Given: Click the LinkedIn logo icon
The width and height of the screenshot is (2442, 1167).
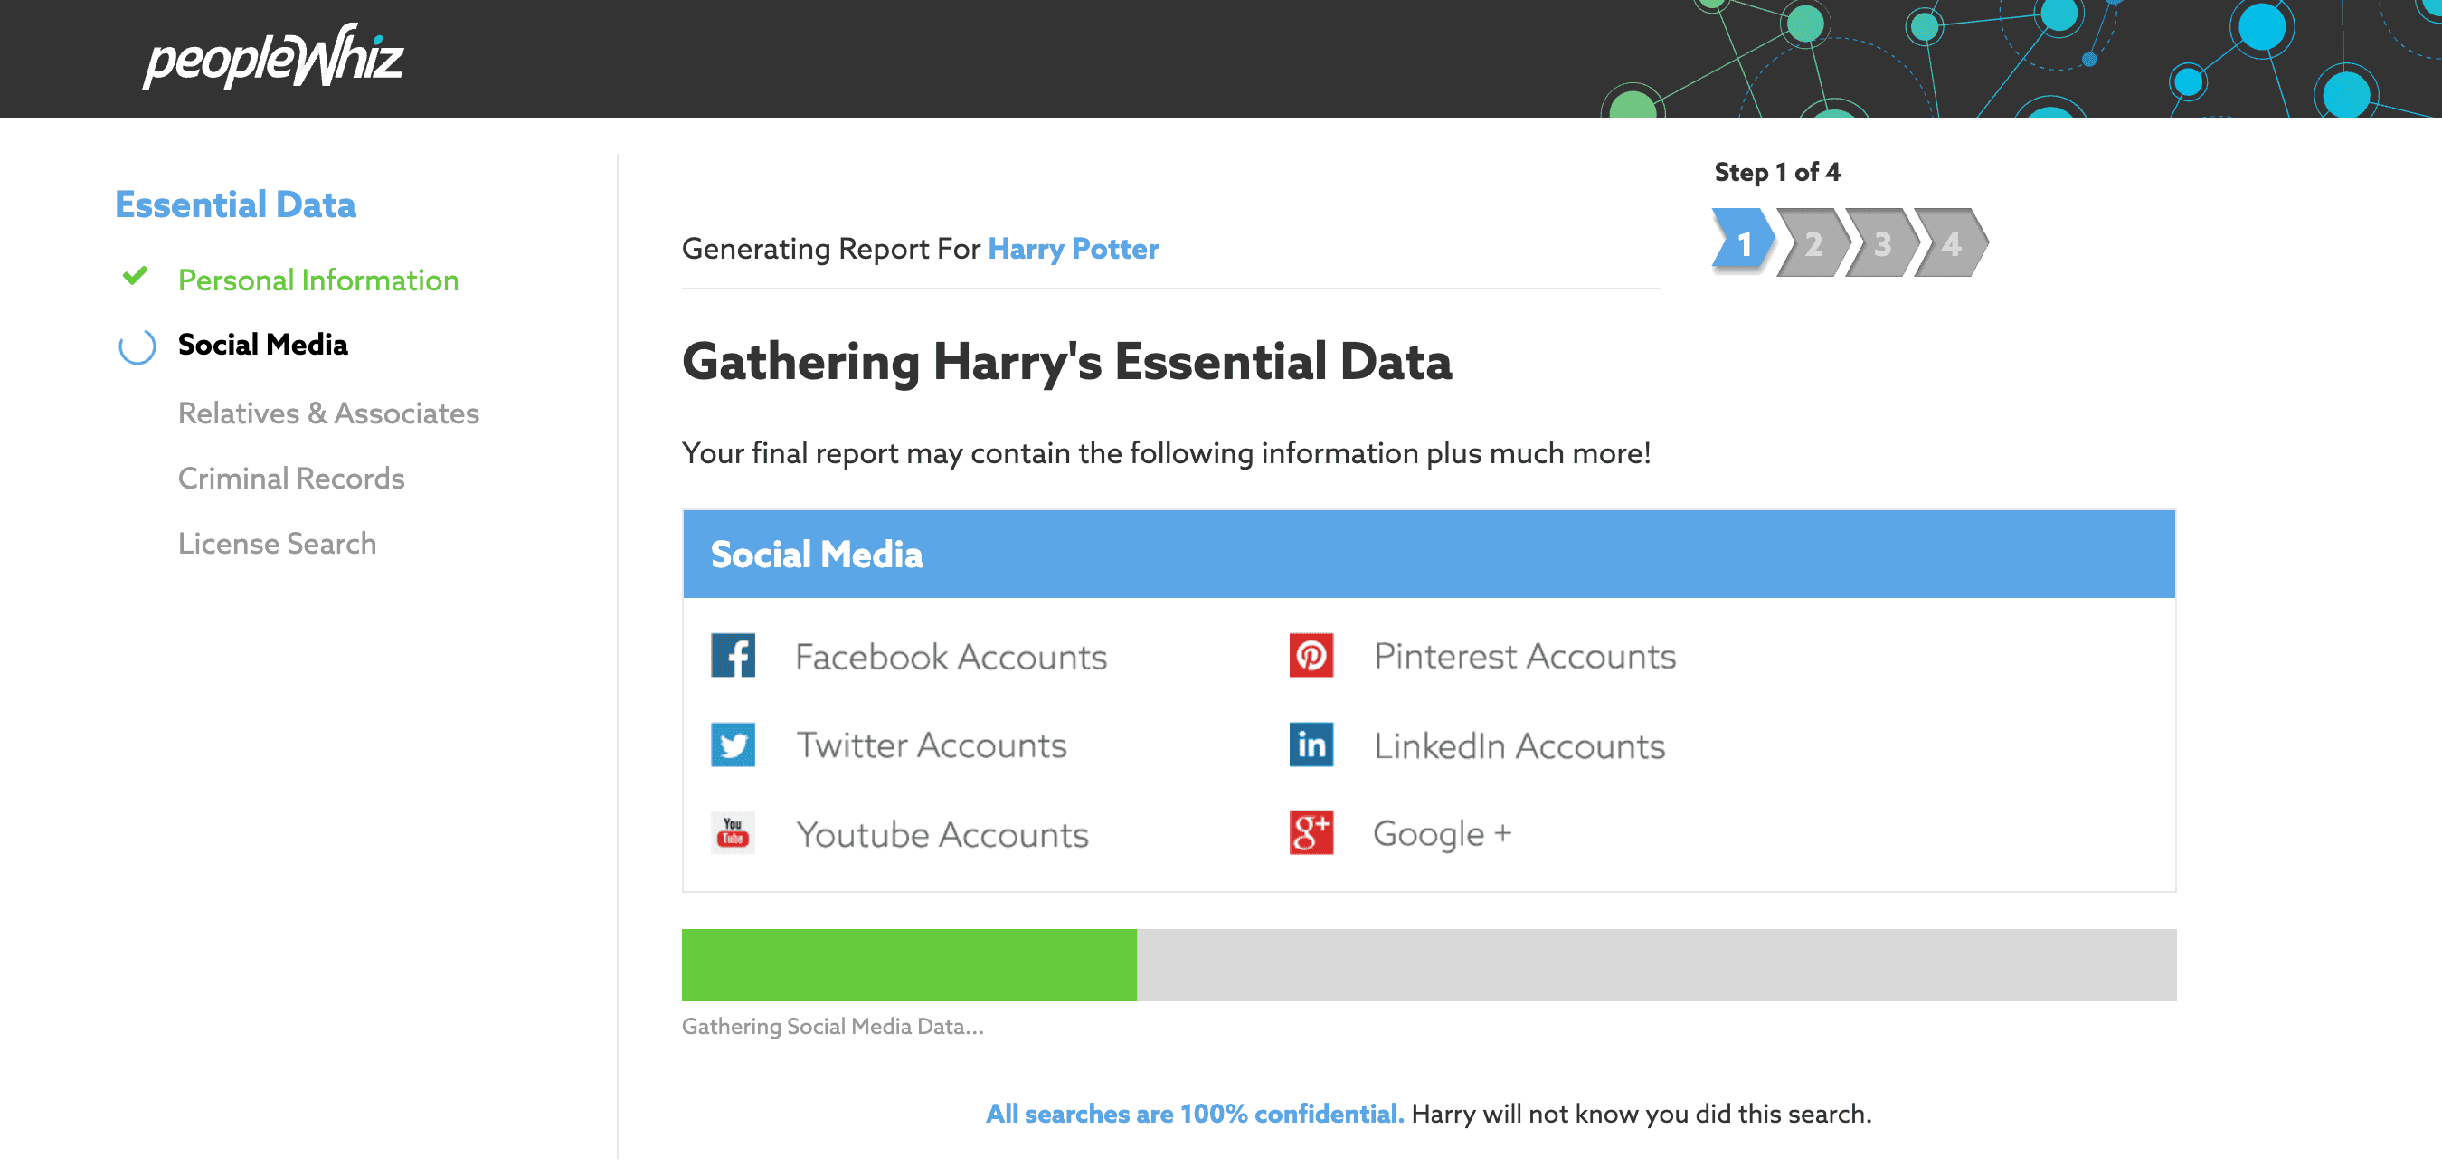Looking at the screenshot, I should coord(1311,745).
